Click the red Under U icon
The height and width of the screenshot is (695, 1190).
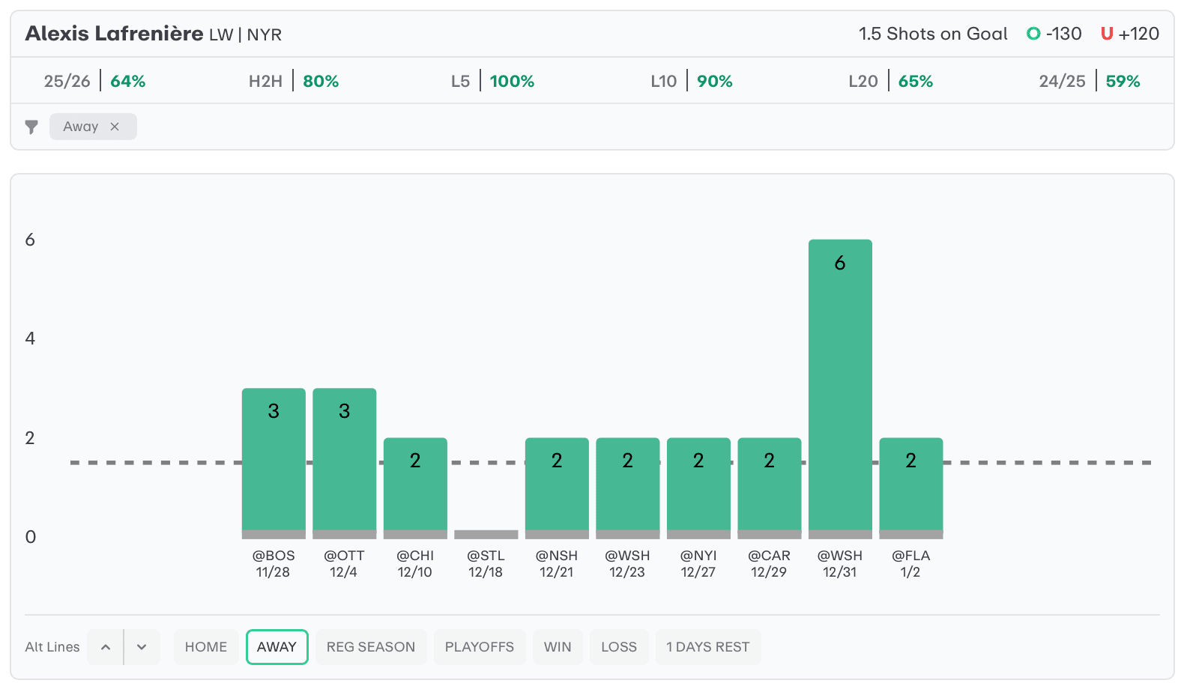pyautogui.click(x=1106, y=34)
